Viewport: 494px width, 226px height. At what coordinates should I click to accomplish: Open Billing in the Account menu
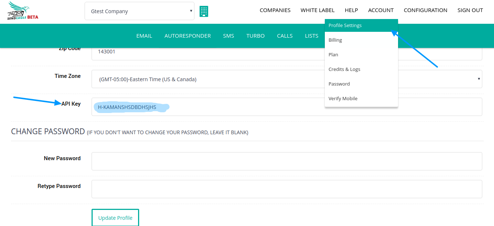point(335,40)
